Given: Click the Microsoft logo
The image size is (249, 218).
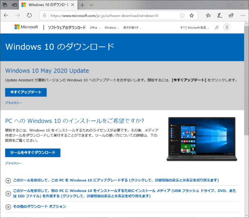Looking at the screenshot, I should [26, 27].
